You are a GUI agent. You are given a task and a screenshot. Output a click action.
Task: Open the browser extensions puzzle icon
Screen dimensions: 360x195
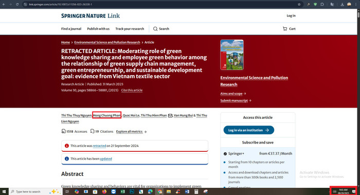[x=322, y=4]
